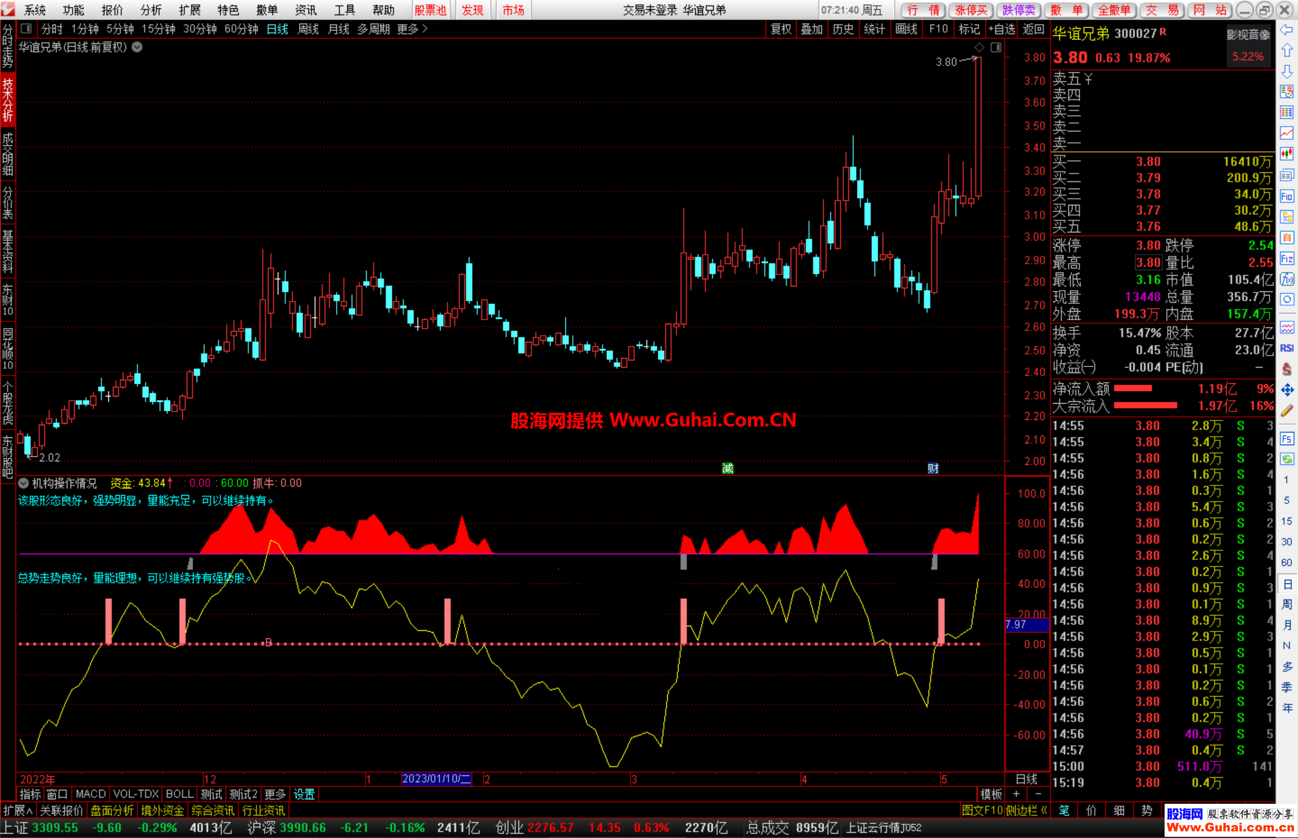
Task: Select the 年 yearly period in right sidebar
Action: pos(1287,708)
